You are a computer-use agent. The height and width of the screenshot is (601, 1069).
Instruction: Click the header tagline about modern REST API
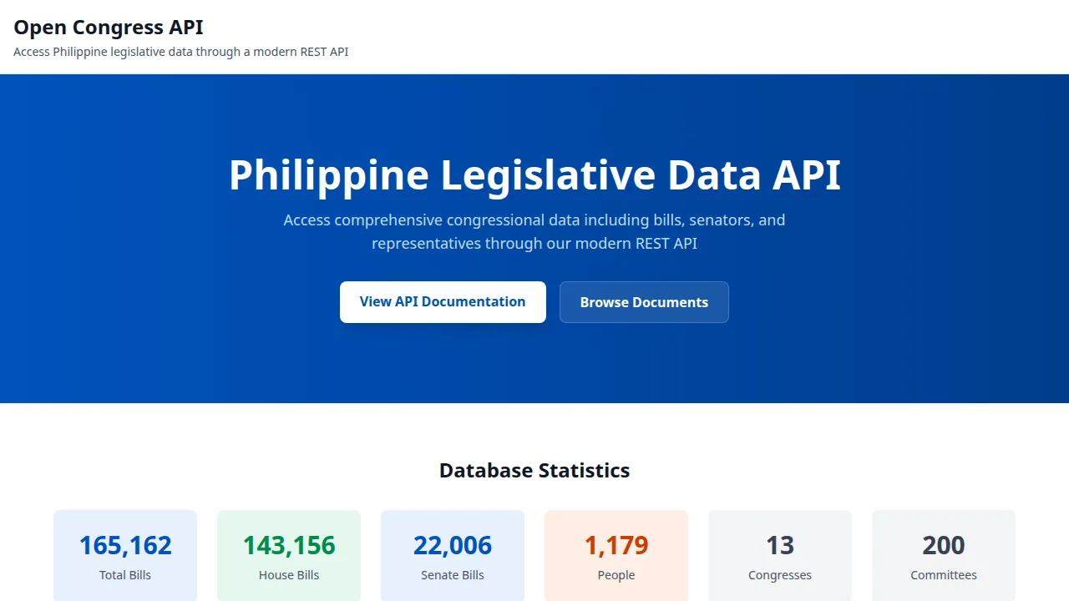point(181,52)
